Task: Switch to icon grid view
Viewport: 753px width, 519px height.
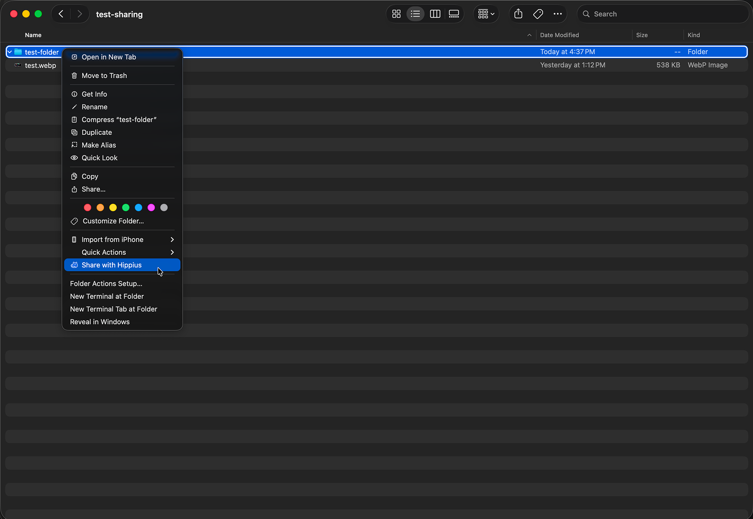Action: tap(396, 14)
